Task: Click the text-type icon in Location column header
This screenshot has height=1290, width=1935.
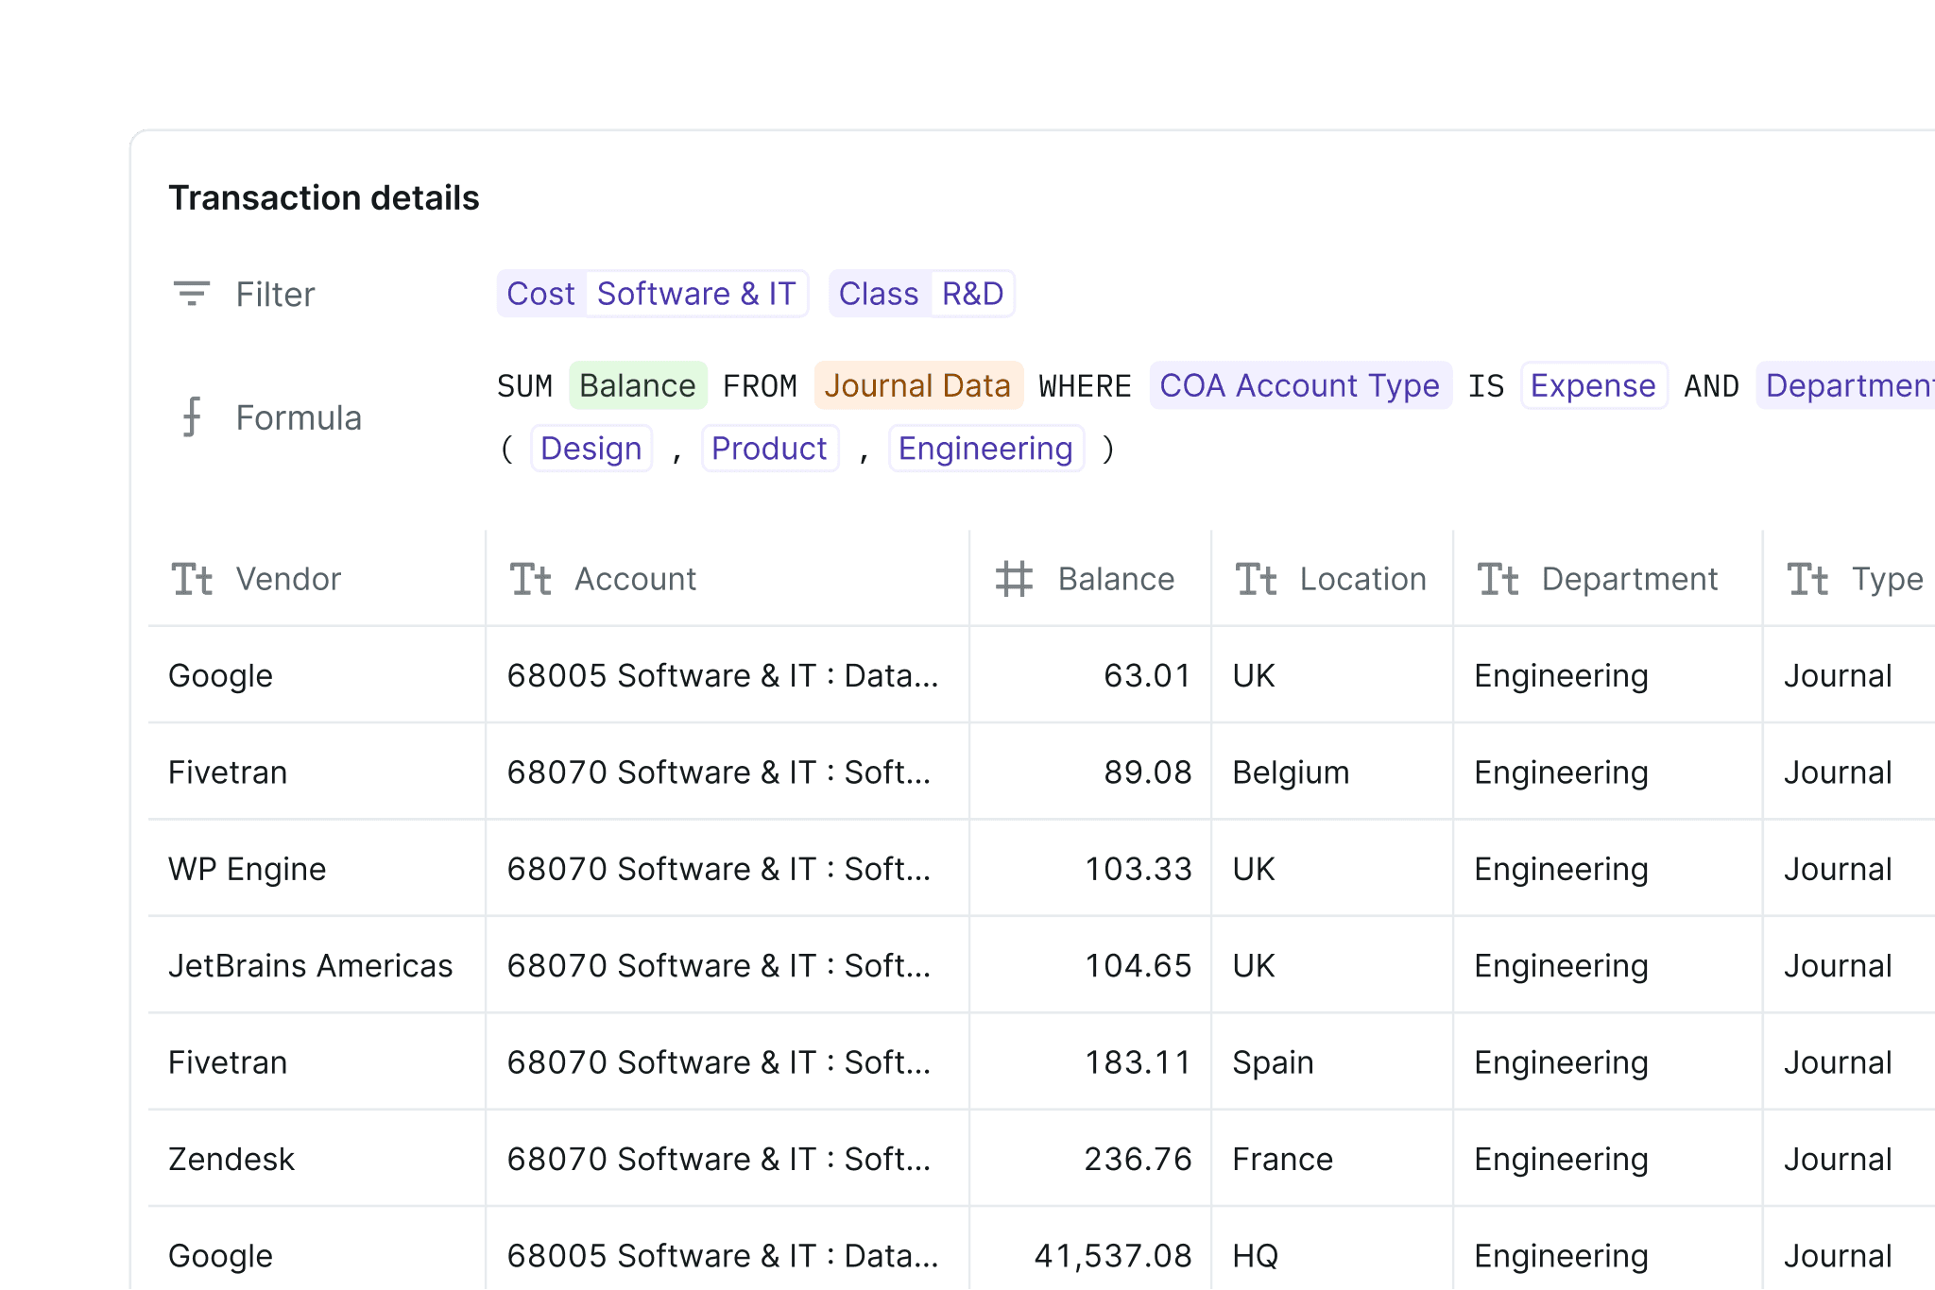Action: click(x=1257, y=579)
